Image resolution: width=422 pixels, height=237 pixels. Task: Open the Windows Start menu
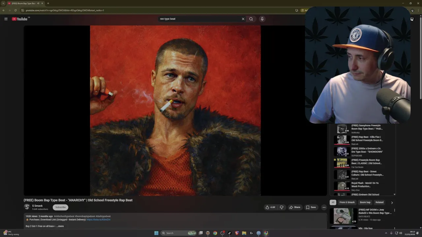[x=156, y=233]
